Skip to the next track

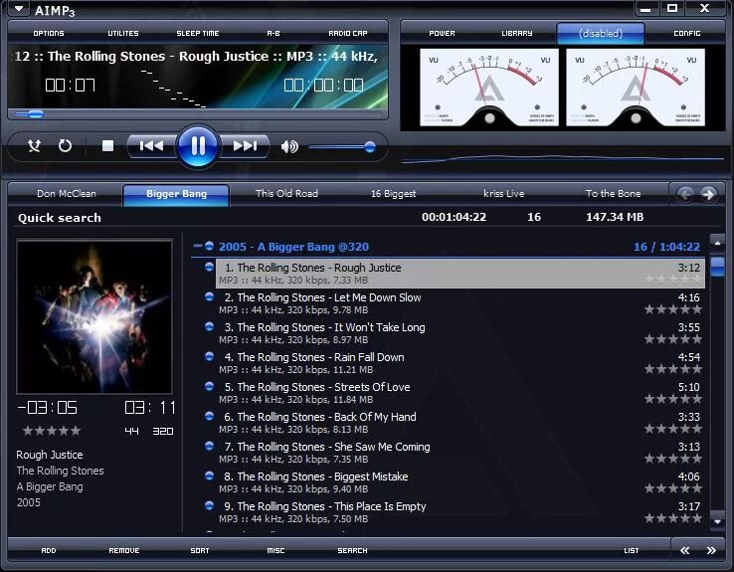[x=246, y=146]
